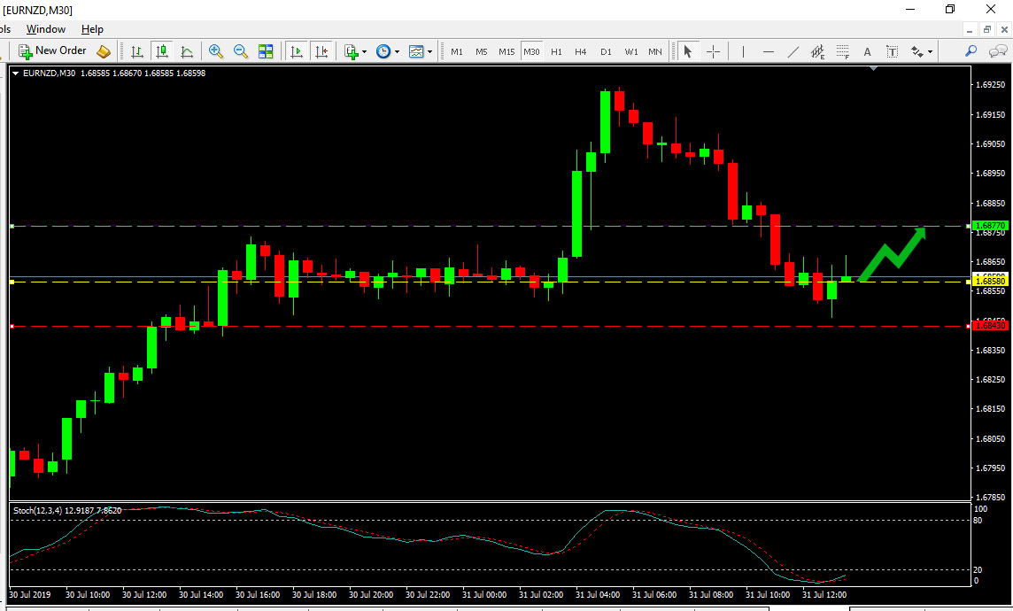Image resolution: width=1013 pixels, height=611 pixels.
Task: Click the New Order button
Action: click(52, 51)
